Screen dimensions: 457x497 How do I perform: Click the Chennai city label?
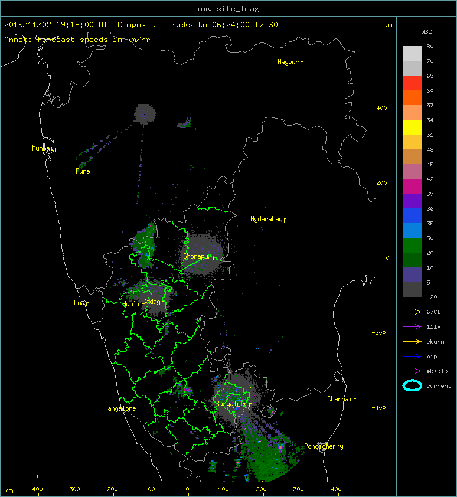[340, 400]
